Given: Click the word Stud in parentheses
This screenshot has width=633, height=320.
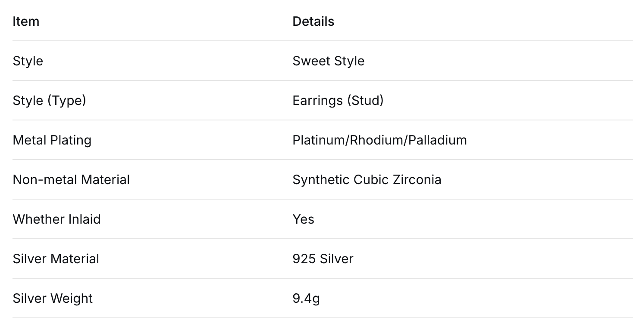Looking at the screenshot, I should 366,100.
